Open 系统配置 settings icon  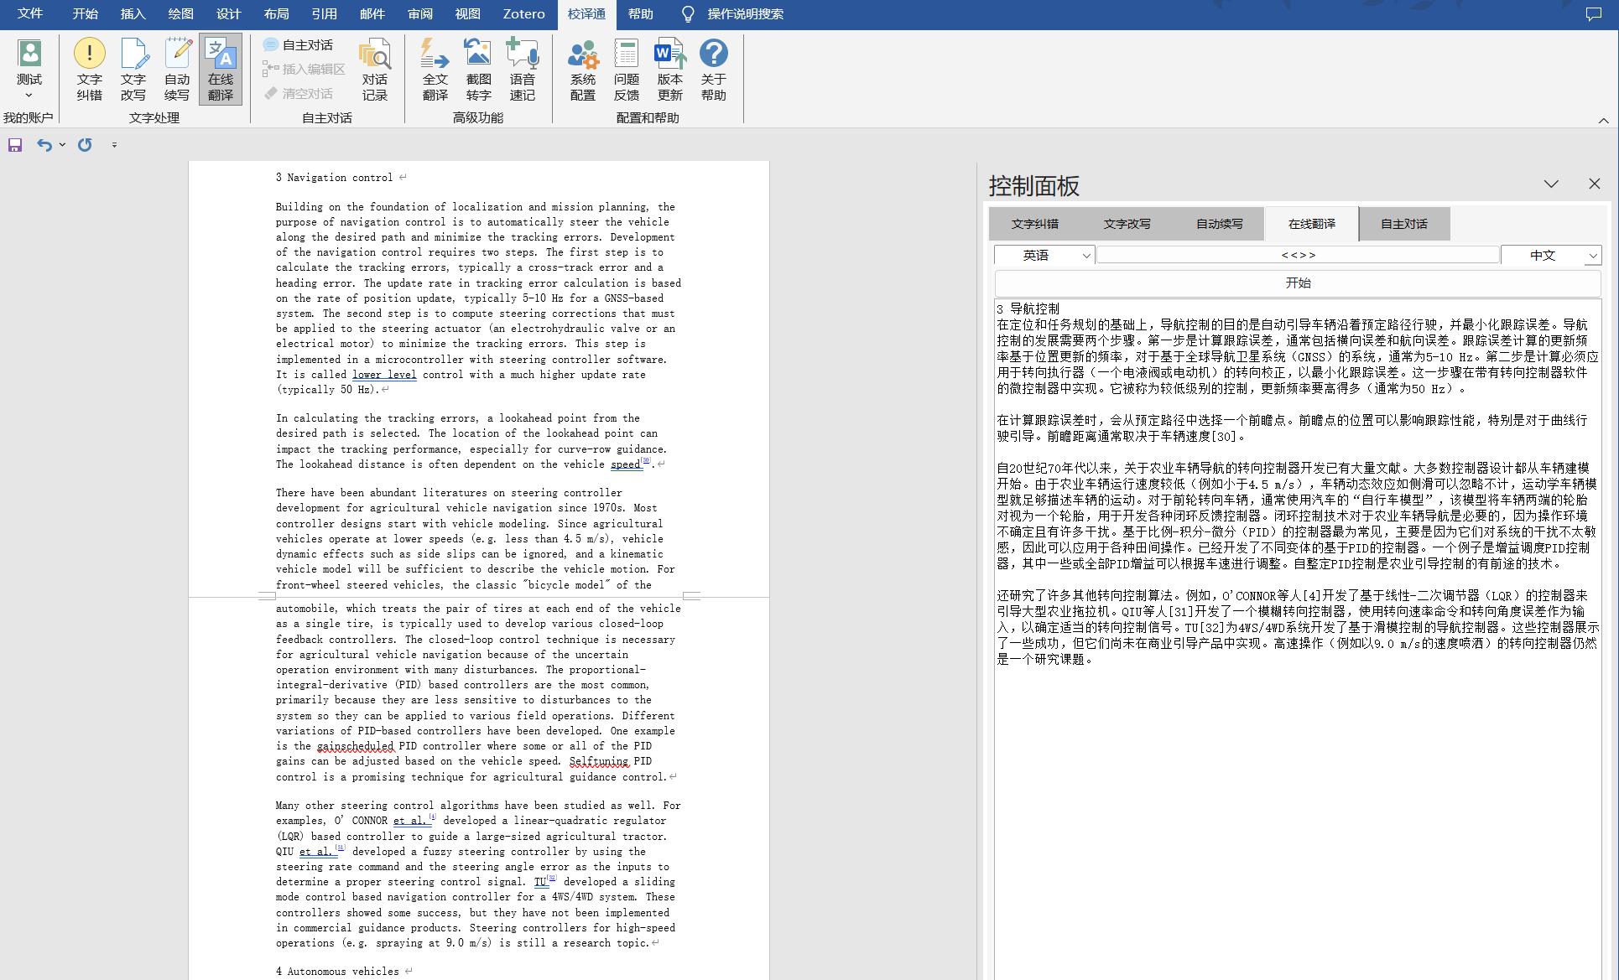pos(583,70)
